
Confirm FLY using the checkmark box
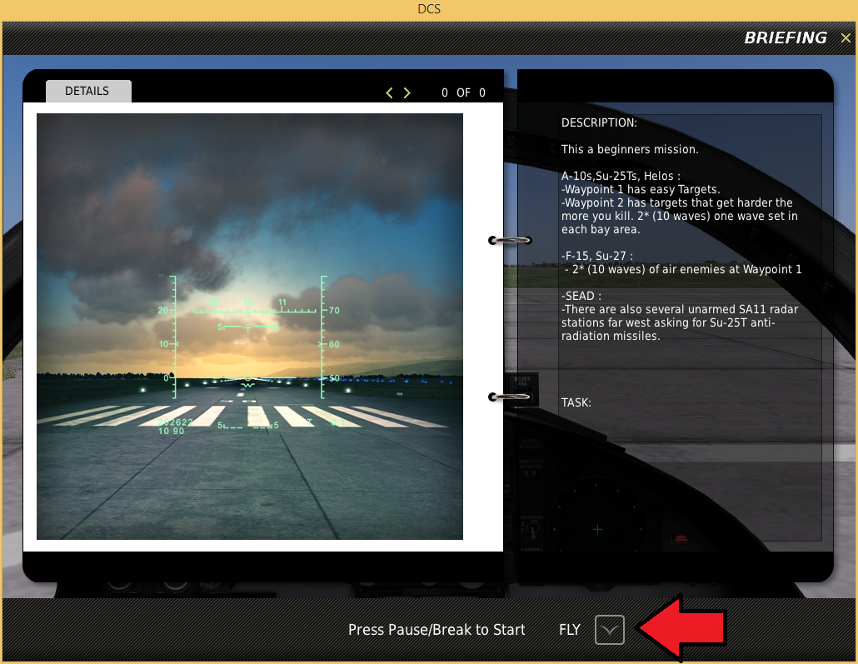[609, 630]
